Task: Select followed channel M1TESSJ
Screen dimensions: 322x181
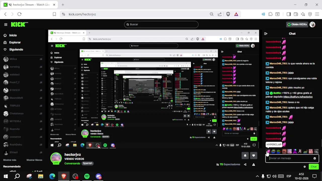Action: [23, 121]
